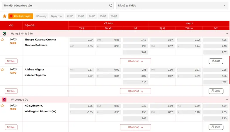Select first-half 1x2 odds 3.66

coord(216,76)
